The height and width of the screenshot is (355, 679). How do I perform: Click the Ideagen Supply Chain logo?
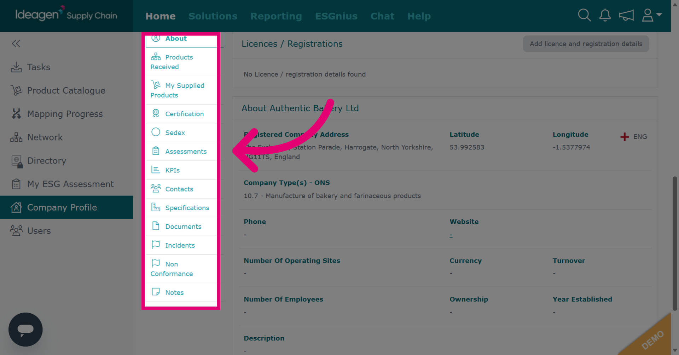pos(66,14)
